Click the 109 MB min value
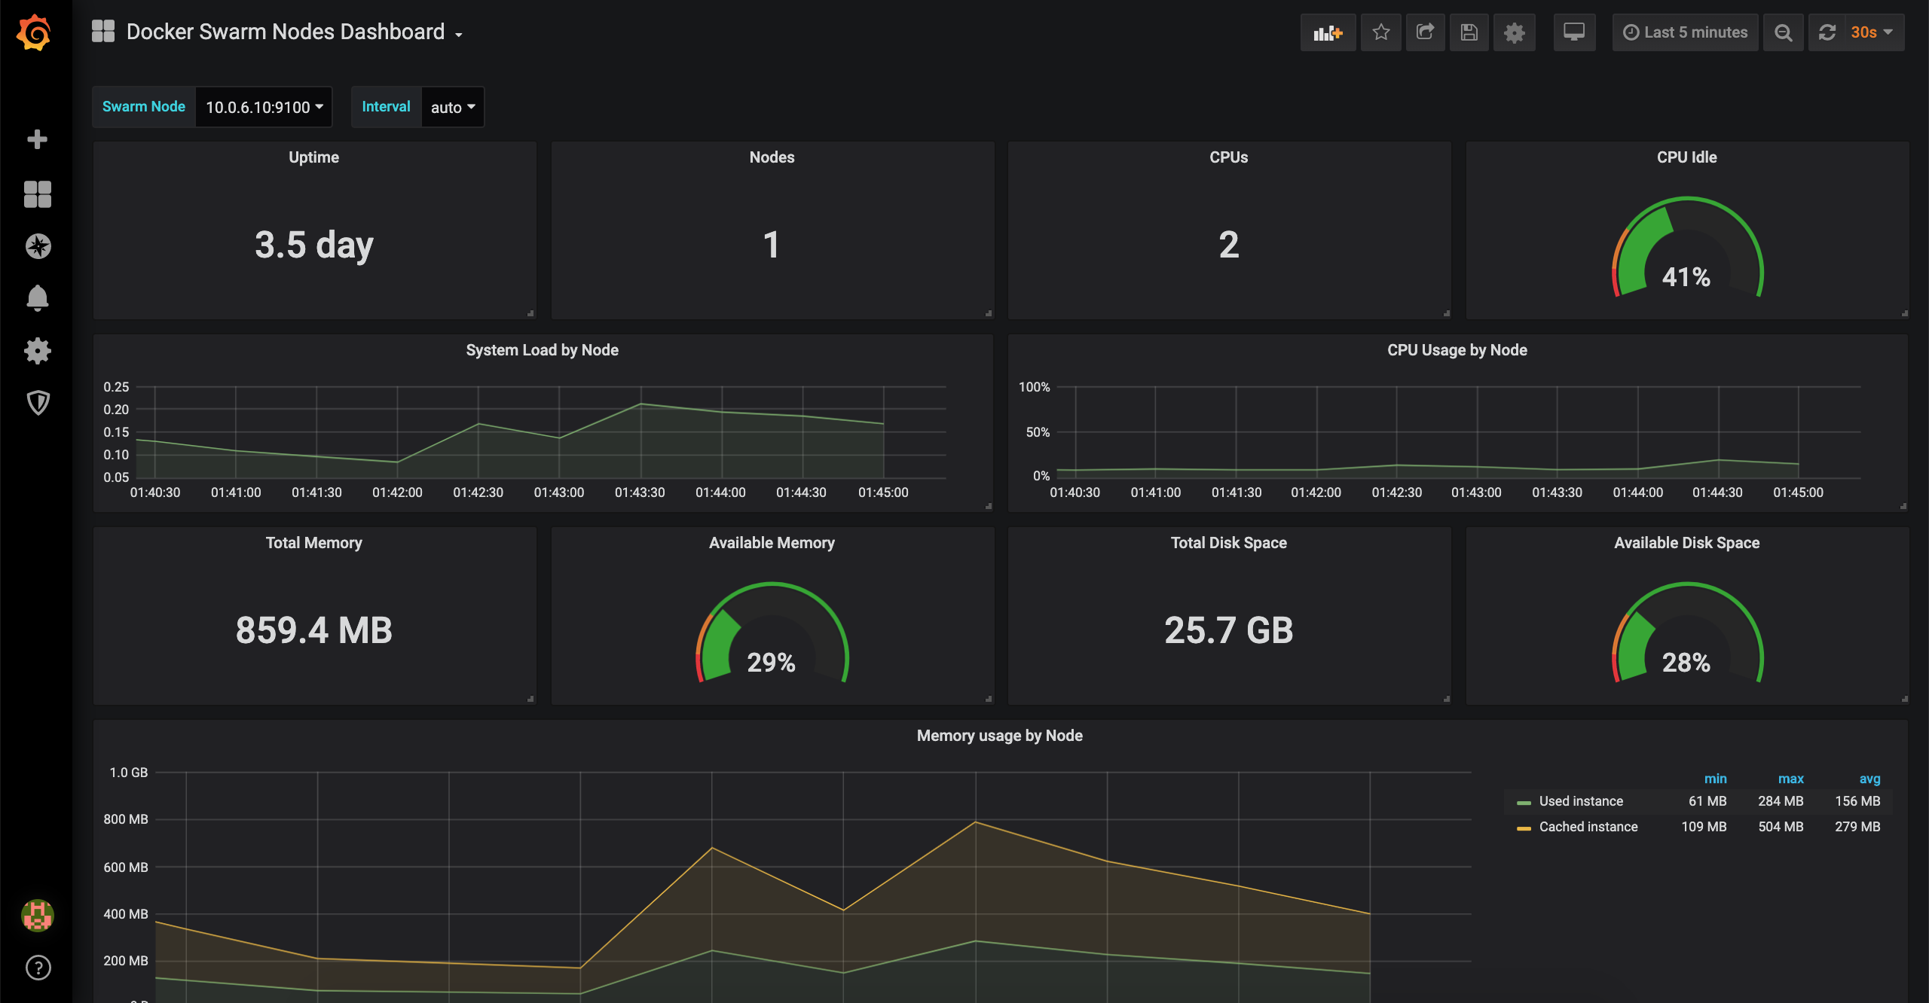The image size is (1929, 1003). [x=1704, y=827]
